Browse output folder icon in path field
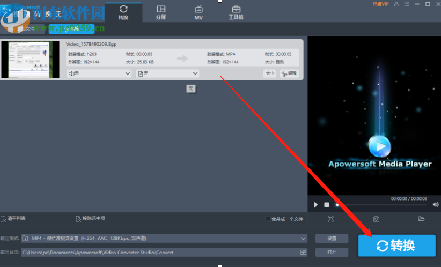This screenshot has height=267, width=441. pos(303,253)
